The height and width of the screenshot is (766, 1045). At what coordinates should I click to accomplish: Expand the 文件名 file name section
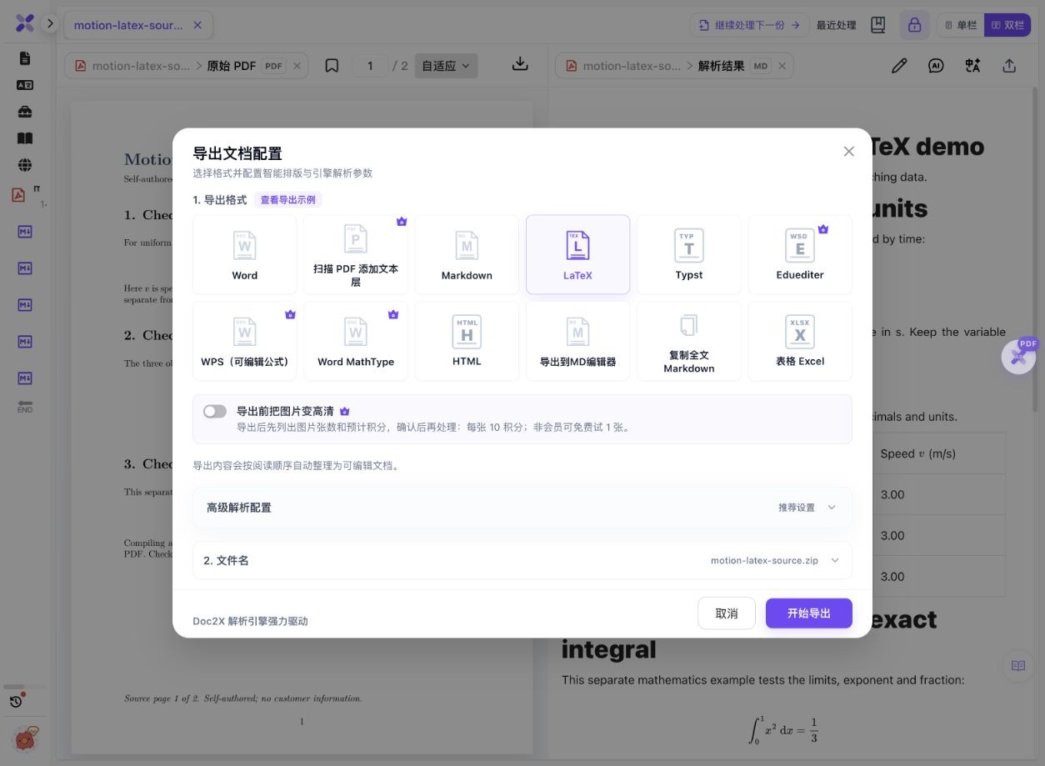(522, 560)
